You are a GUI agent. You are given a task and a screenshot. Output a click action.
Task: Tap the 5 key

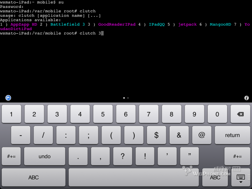point(103,114)
